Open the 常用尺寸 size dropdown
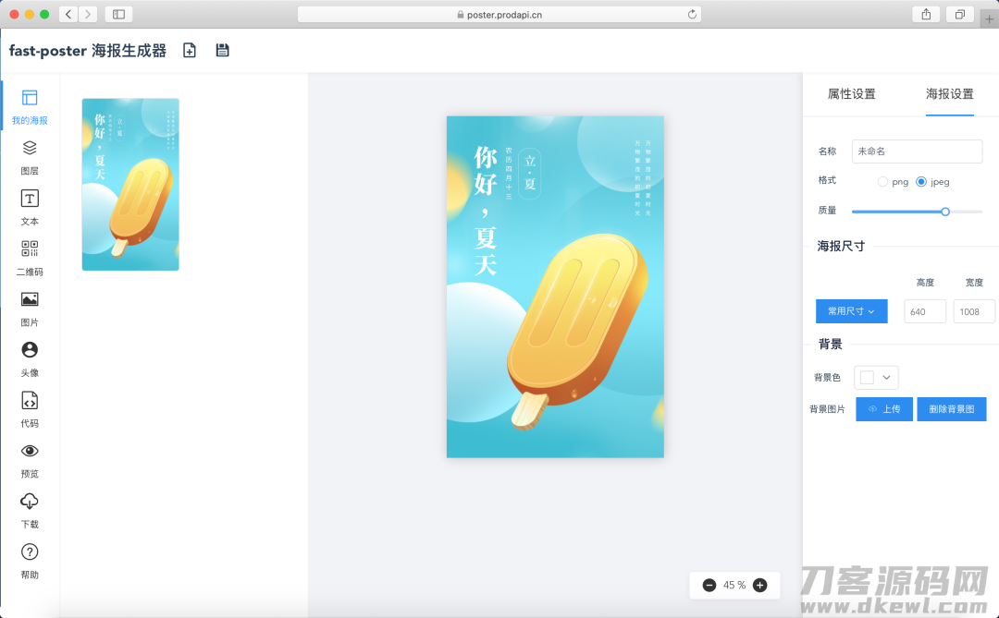This screenshot has height=618, width=999. click(x=851, y=311)
